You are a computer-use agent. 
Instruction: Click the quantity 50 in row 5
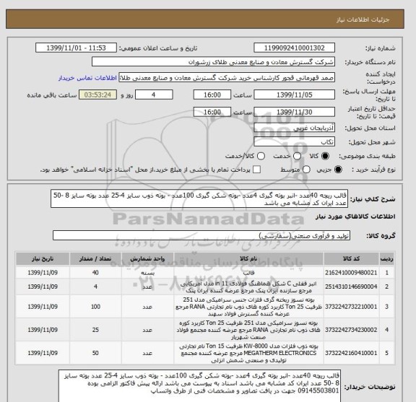[95, 353]
